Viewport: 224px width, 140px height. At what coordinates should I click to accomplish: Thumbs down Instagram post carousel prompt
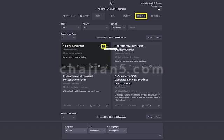click(x=99, y=106)
